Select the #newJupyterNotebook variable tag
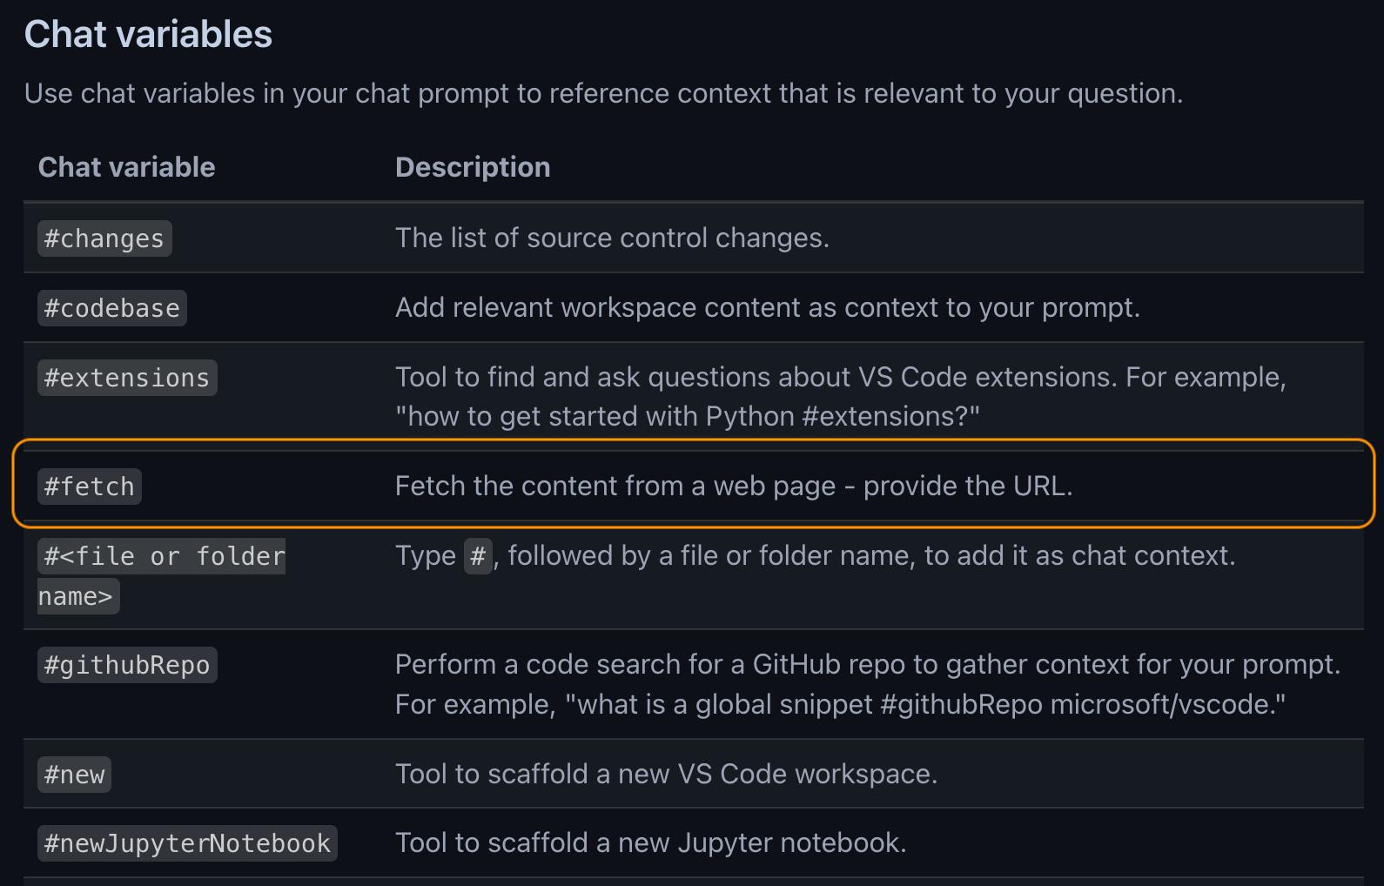The width and height of the screenshot is (1384, 886). 187,843
